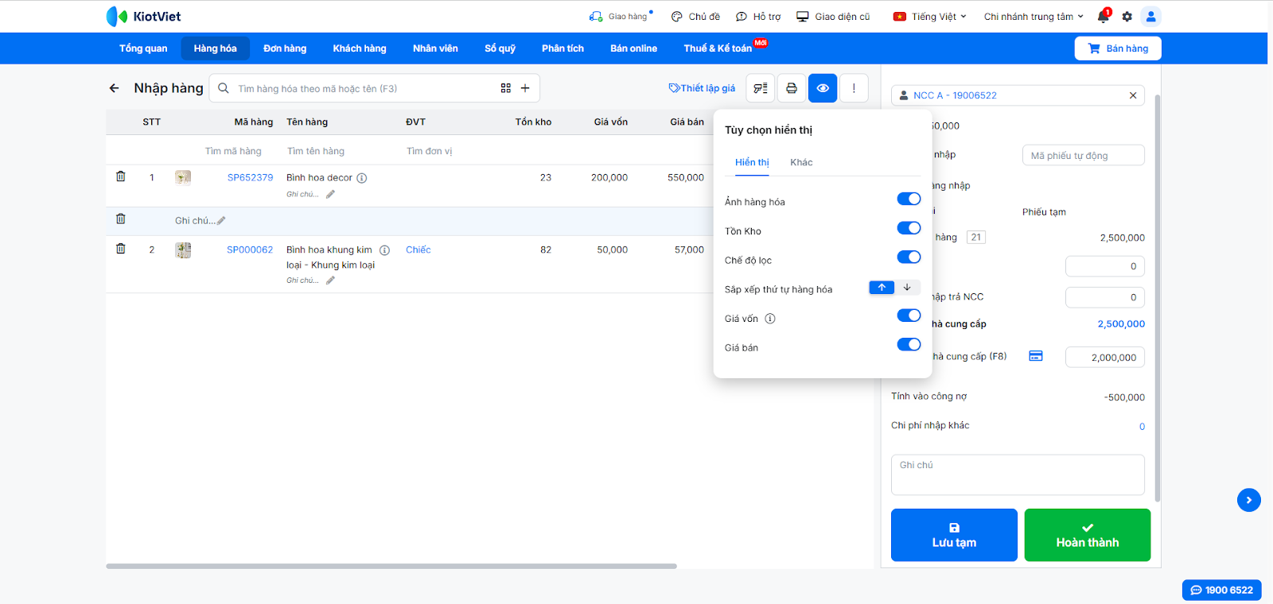Toggle the Ảnh hàng hóa switch
The height and width of the screenshot is (604, 1273).
click(x=909, y=199)
